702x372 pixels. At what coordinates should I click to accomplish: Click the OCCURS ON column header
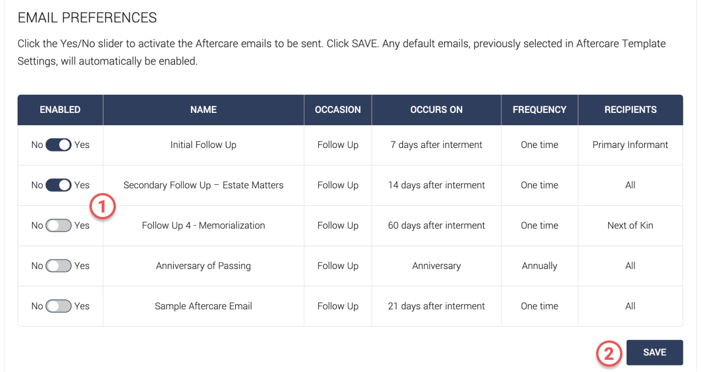pyautogui.click(x=436, y=109)
